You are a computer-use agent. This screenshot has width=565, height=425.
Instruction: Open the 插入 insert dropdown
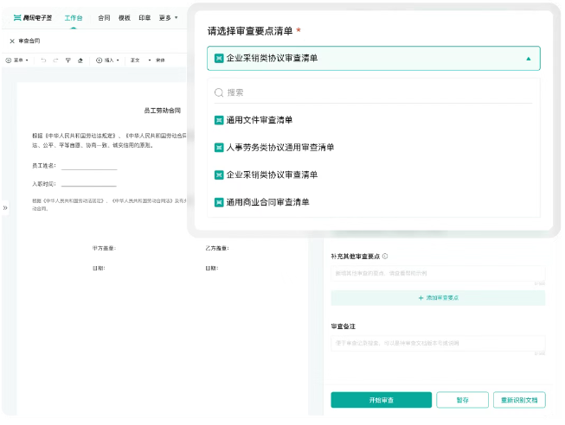click(x=107, y=60)
